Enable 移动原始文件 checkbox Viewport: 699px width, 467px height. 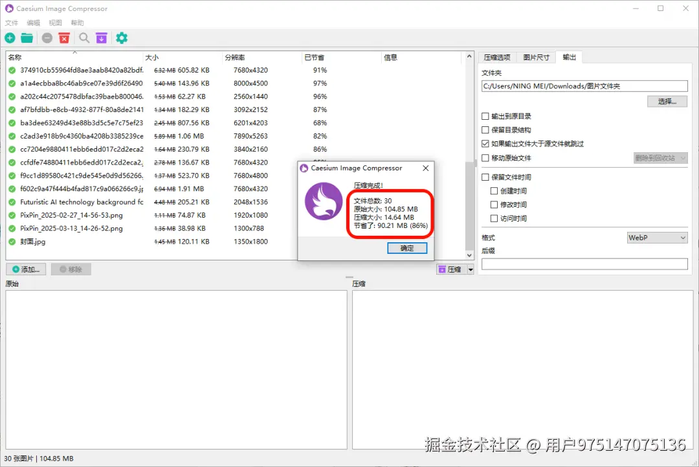[485, 158]
